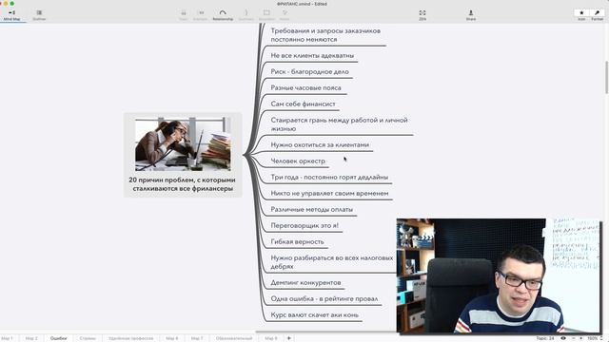Zoom out with the minus button
609x342 pixels.
coord(574,338)
